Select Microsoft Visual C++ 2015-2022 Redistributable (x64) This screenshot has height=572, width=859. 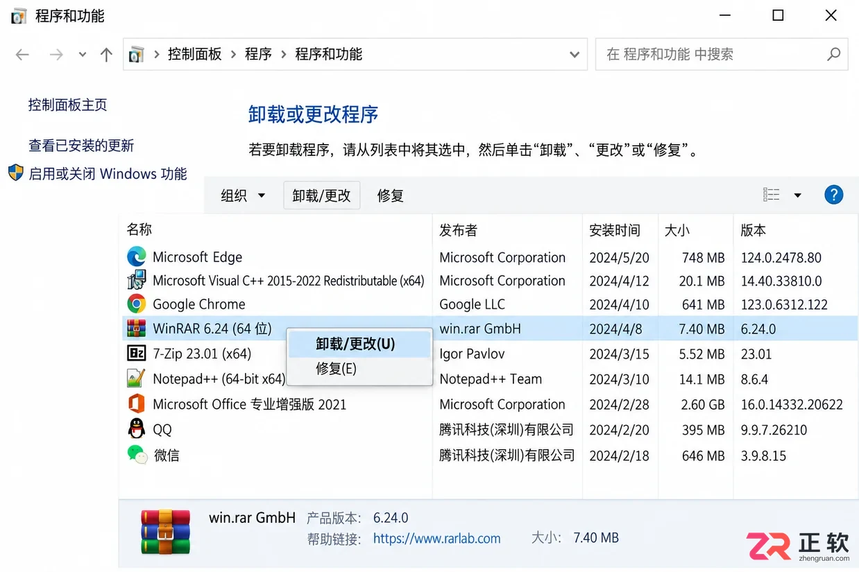coord(288,281)
